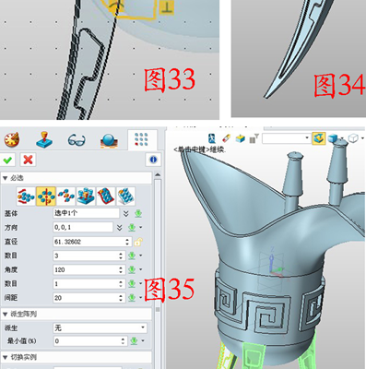Select the linear pattern type icon
The image size is (366, 369).
[x=26, y=196]
